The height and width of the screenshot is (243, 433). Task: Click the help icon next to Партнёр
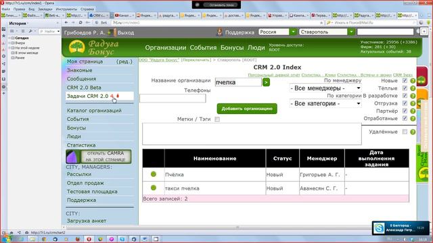413,111
